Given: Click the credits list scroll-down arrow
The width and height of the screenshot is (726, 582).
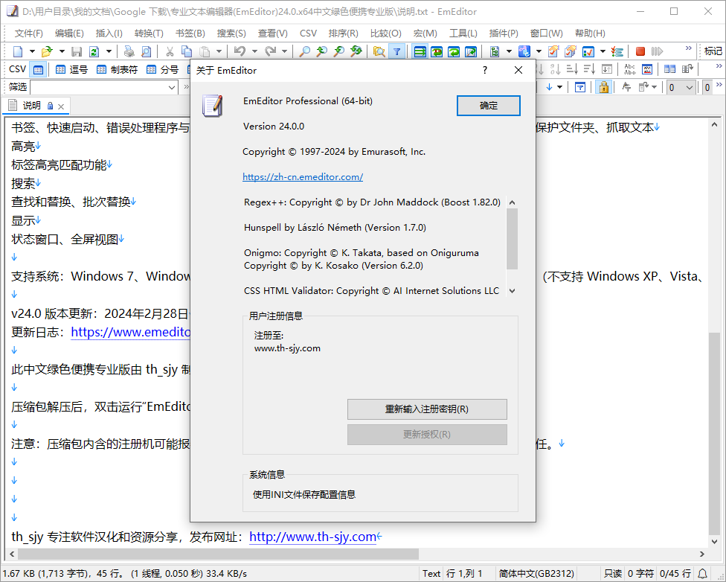Looking at the screenshot, I should tap(512, 291).
